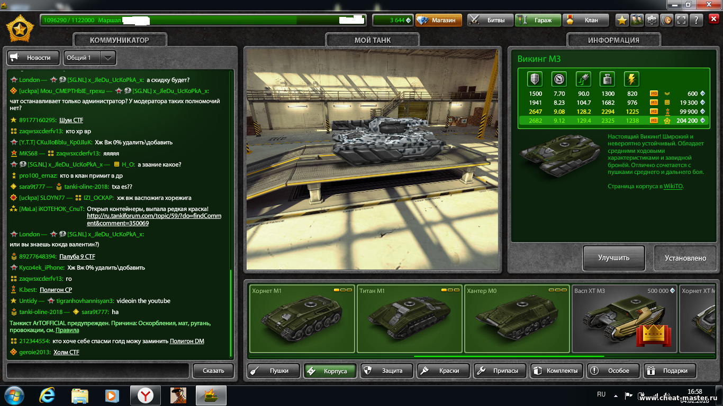
Task: Click the gold star achievements icon
Action: click(622, 20)
